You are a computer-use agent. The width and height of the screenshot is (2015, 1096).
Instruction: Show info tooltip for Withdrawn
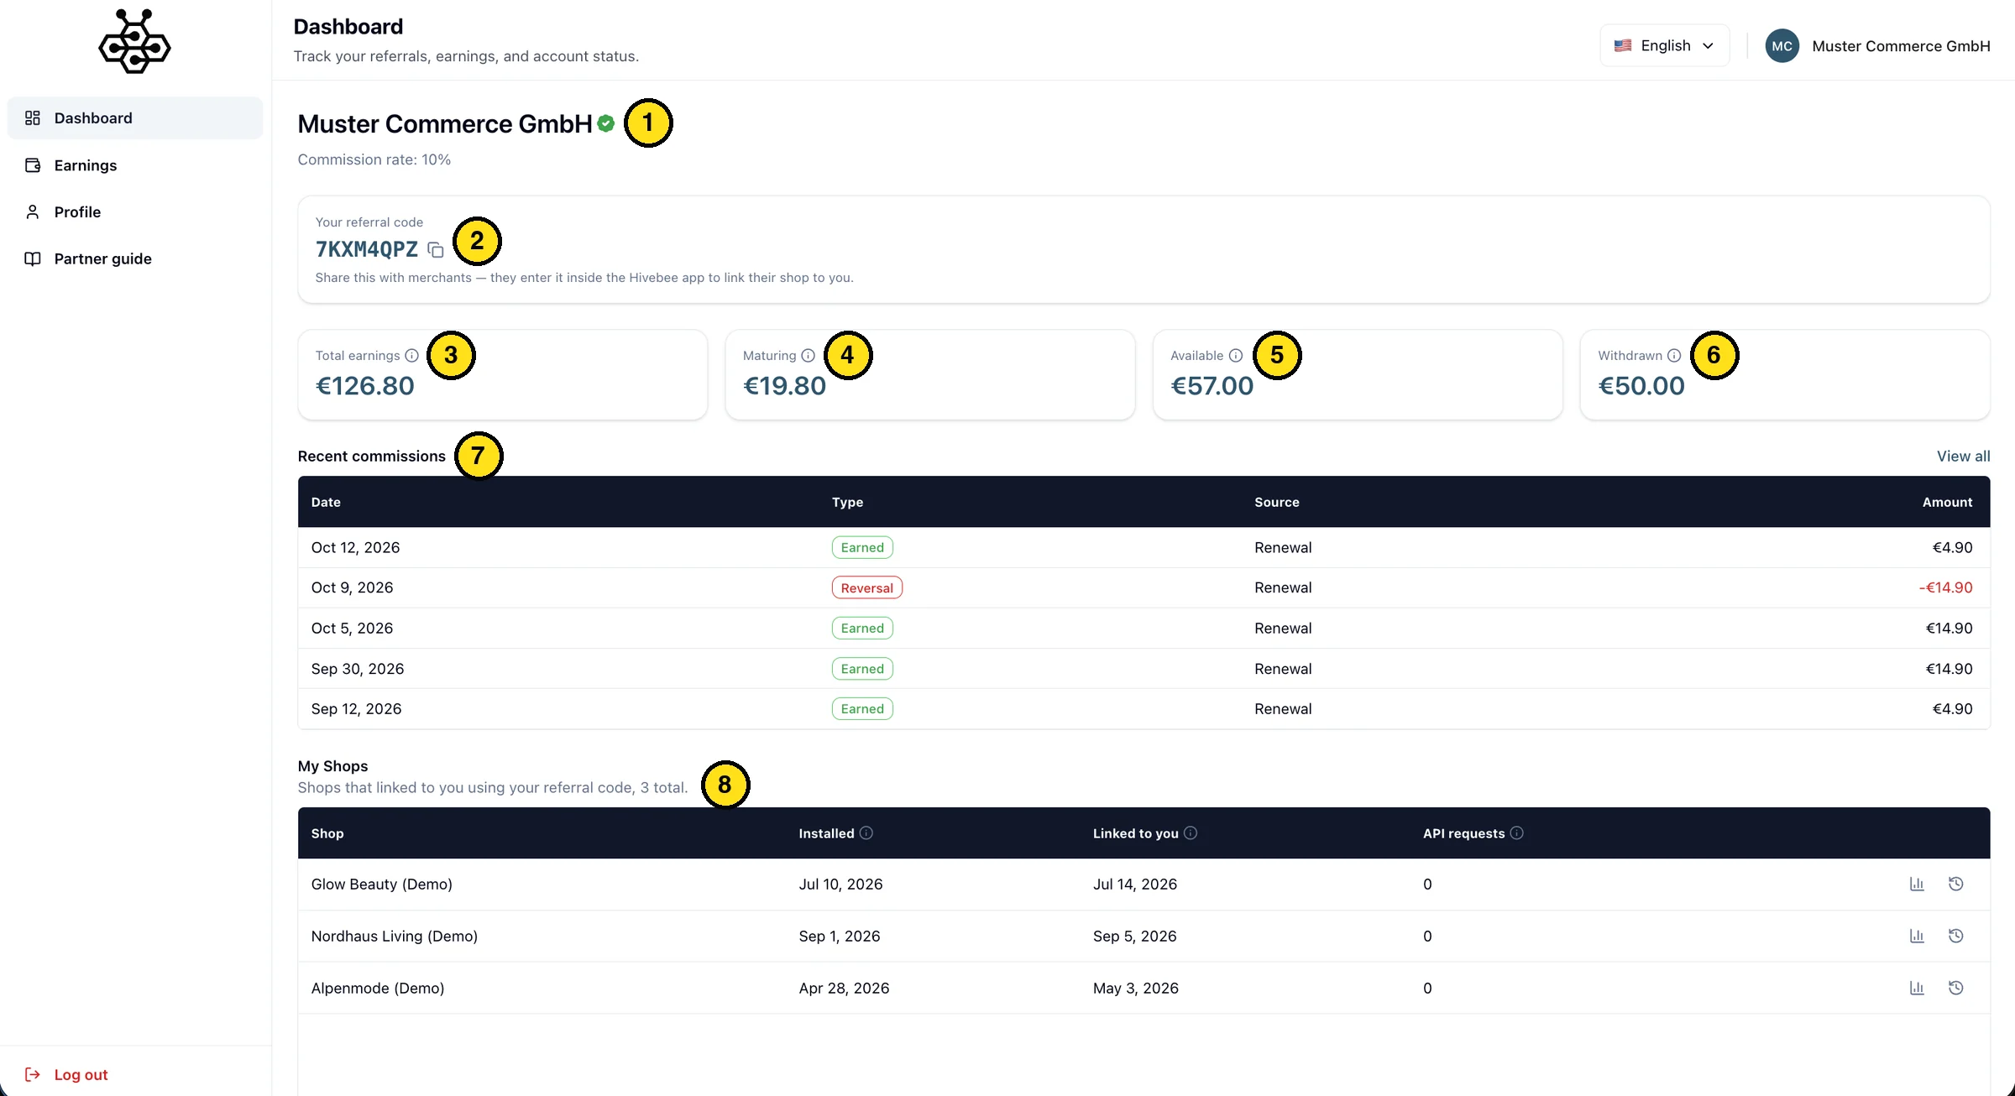[1674, 355]
